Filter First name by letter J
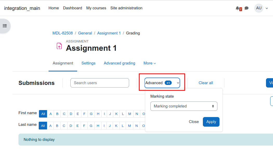 (x=110, y=114)
